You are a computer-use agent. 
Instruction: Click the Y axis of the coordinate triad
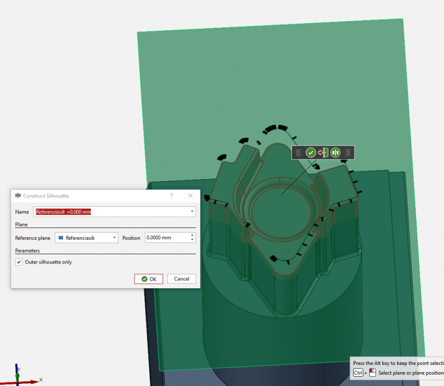pyautogui.click(x=17, y=370)
